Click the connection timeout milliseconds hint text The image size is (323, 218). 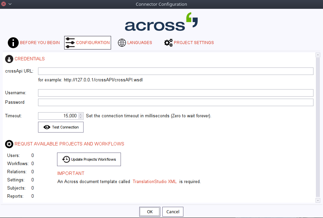pos(148,116)
